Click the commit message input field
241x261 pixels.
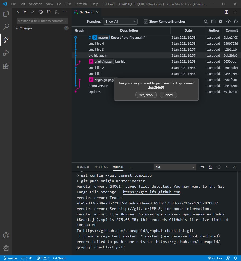pyautogui.click(x=42, y=21)
